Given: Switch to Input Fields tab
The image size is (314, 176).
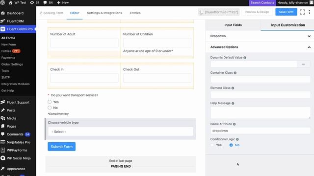Looking at the screenshot, I should click(x=233, y=25).
